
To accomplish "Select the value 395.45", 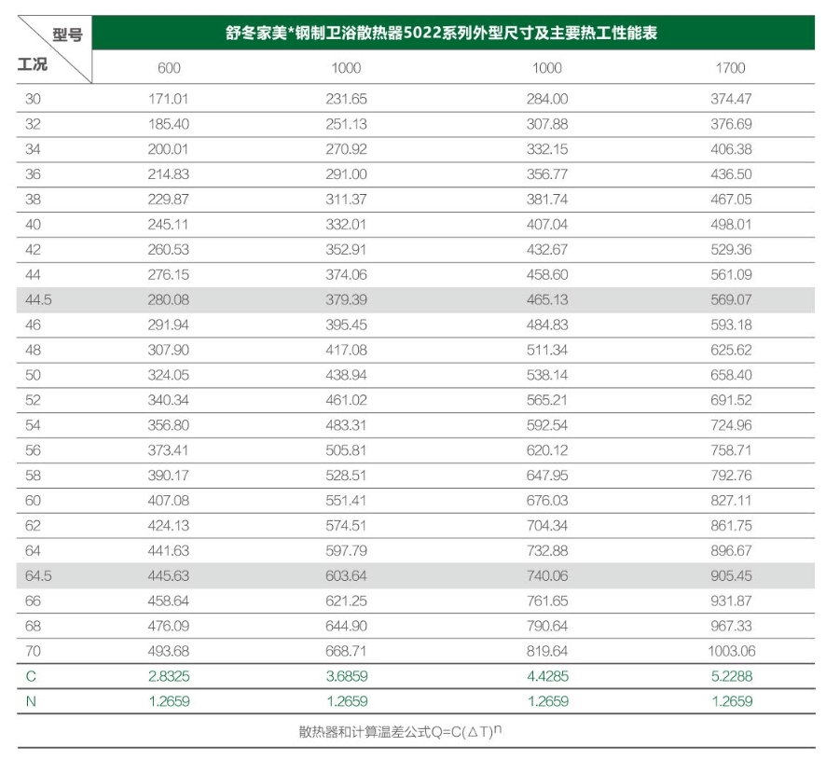I will 346,325.
